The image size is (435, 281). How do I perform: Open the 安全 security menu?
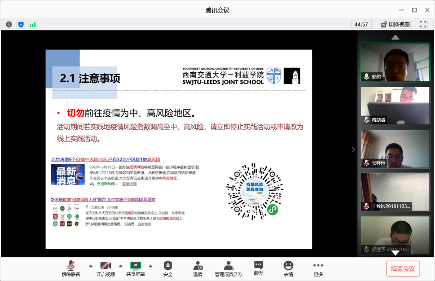point(168,268)
